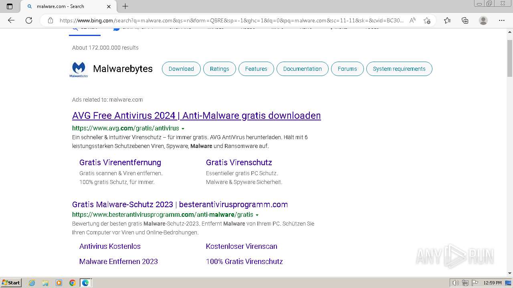Viewport: 513px width, 288px height.
Task: Open Antivirus Kostenlos link
Action: [x=110, y=246]
